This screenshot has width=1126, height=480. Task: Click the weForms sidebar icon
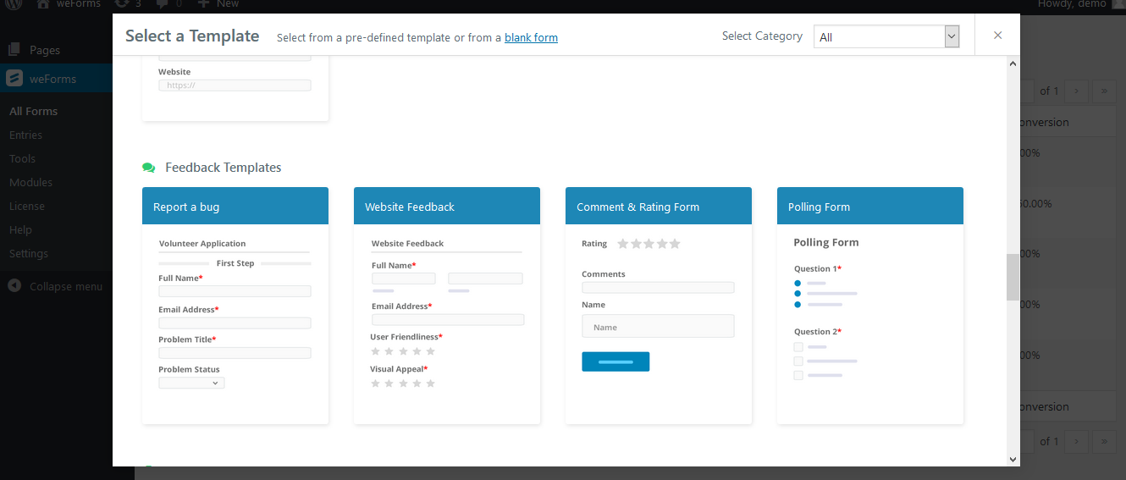14,79
